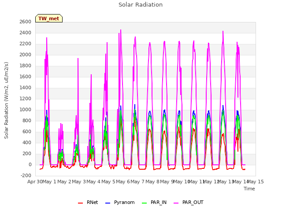
Task: Click the May 5 x-axis date label
Action: (x=108, y=182)
